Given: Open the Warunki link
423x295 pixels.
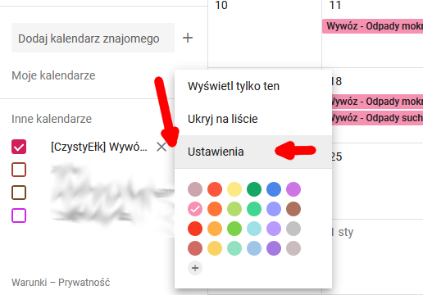Looking at the screenshot, I should tap(30, 283).
